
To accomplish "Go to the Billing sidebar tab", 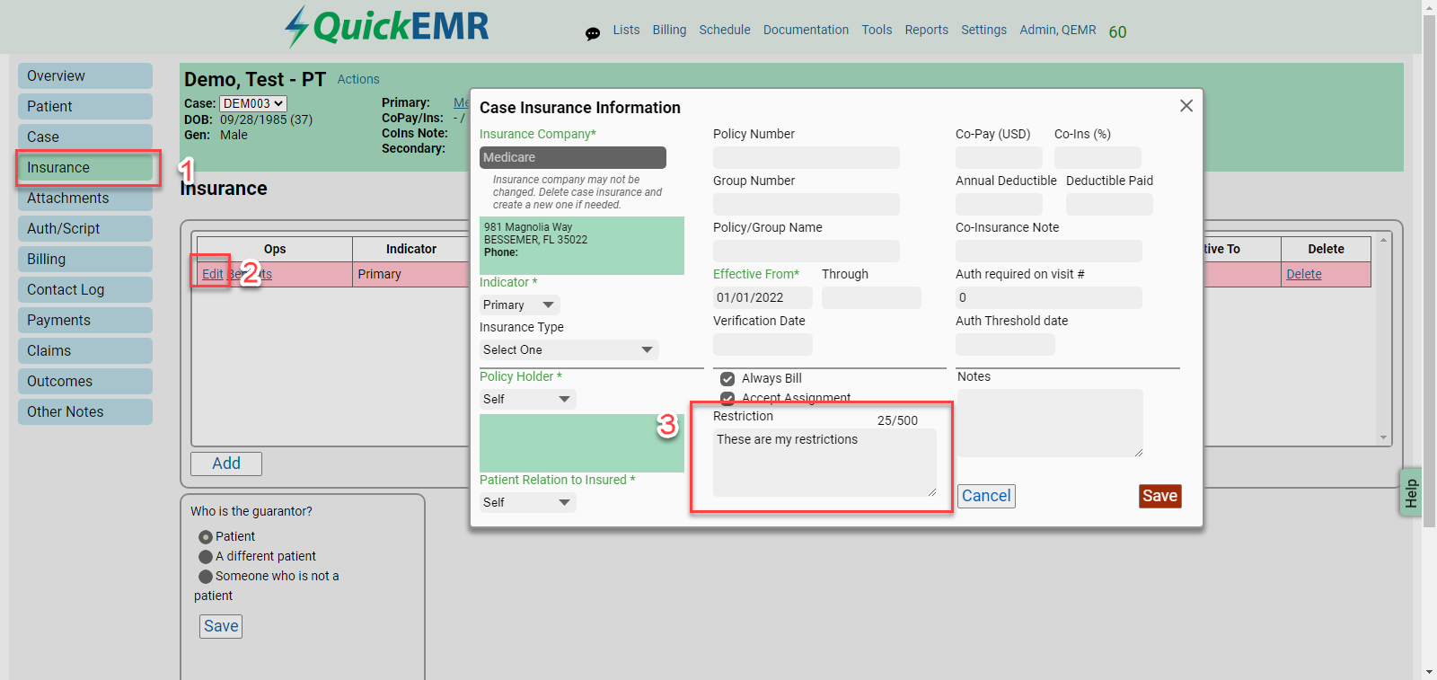I will point(85,260).
